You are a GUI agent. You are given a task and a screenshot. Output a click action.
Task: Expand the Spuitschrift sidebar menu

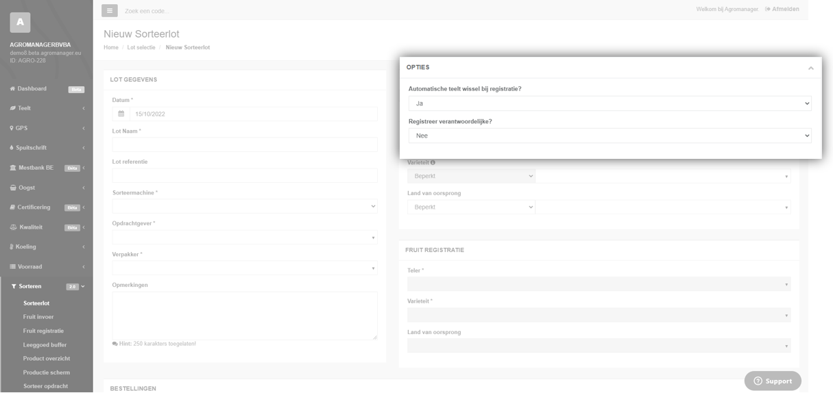tap(46, 148)
